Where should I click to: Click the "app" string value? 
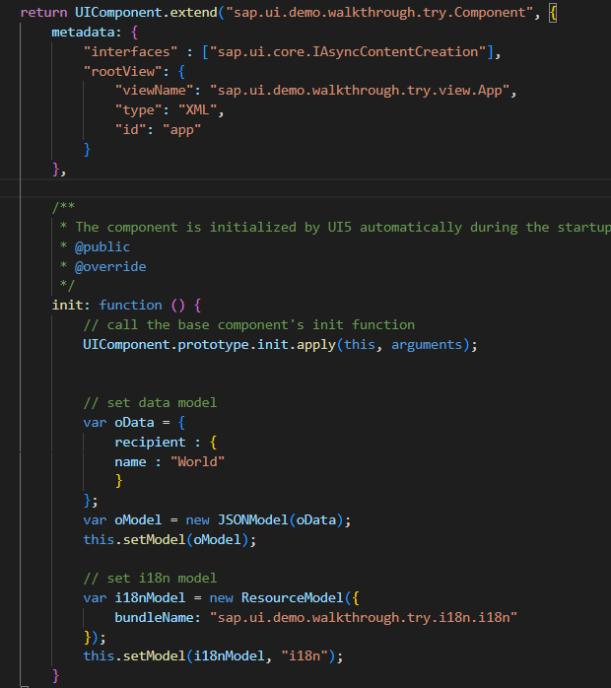pos(181,130)
